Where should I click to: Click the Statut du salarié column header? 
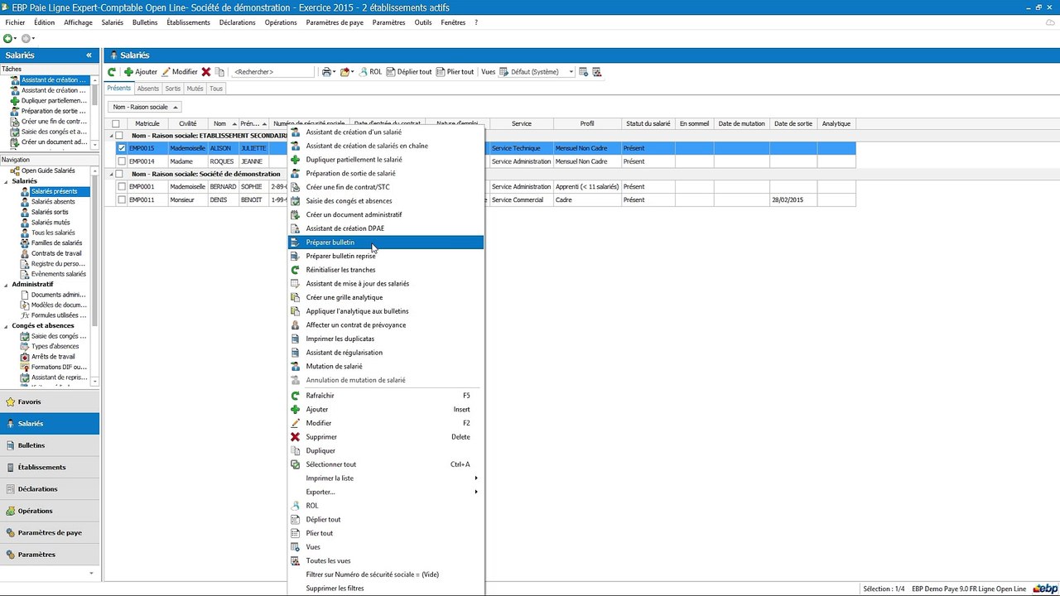pyautogui.click(x=648, y=124)
